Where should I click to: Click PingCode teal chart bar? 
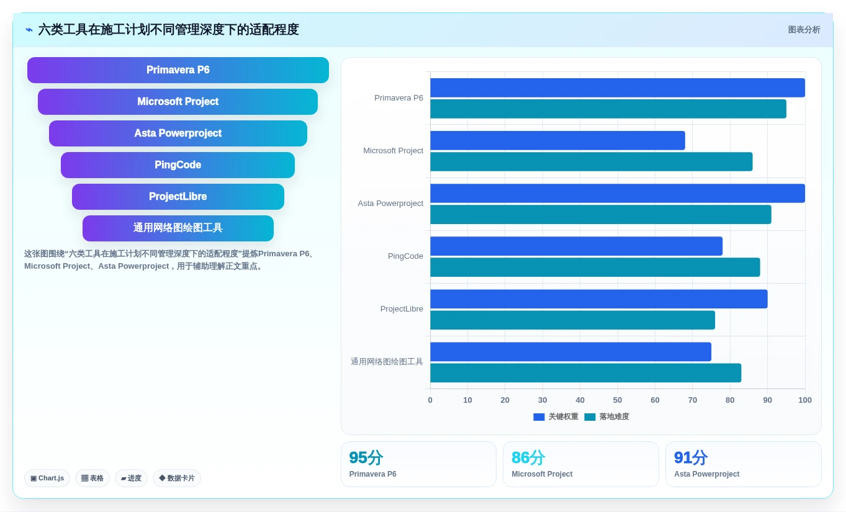[x=595, y=267]
